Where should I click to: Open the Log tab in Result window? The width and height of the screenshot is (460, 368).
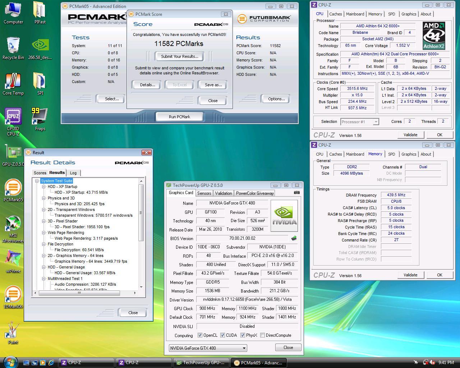tap(73, 173)
